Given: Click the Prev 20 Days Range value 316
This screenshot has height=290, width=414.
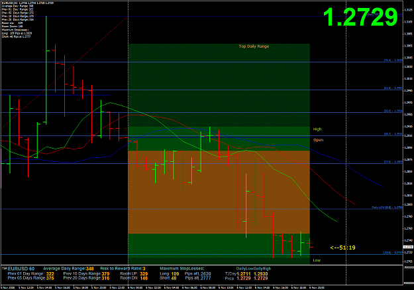Looking at the screenshot, I should tap(105, 278).
